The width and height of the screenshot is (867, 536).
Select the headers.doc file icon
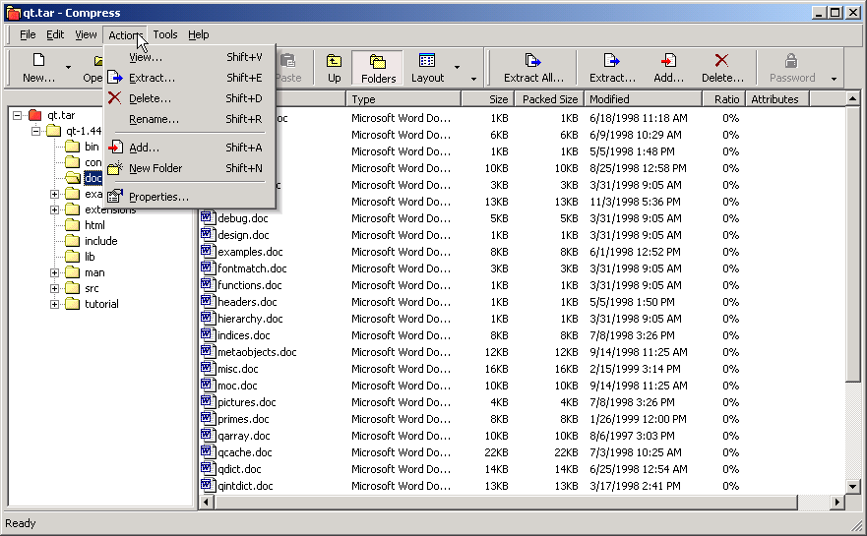coord(208,301)
